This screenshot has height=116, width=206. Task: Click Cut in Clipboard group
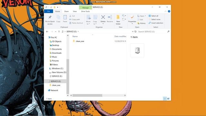[x=72, y=16]
